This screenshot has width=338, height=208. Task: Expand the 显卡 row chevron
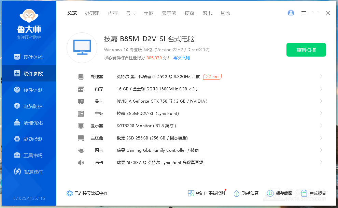point(321,101)
